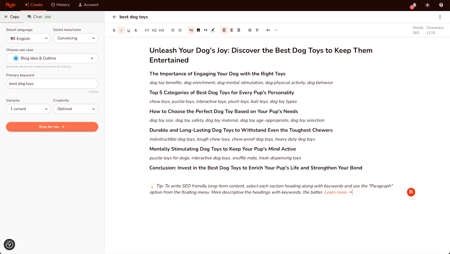Open the text highlight color tool

pyautogui.click(x=213, y=30)
